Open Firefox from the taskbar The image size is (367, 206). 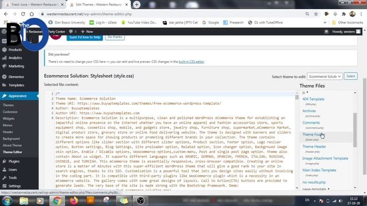[x=74, y=201]
